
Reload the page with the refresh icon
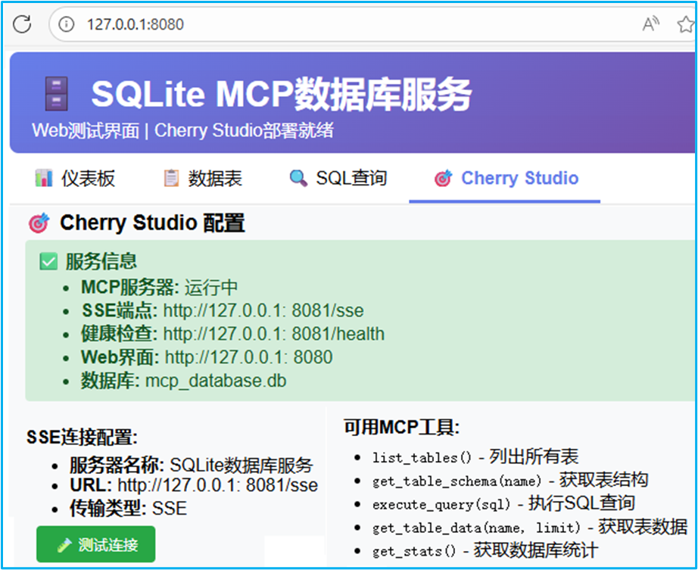22,24
